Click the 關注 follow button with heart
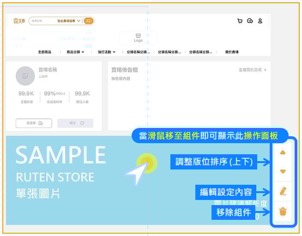 pos(75,123)
